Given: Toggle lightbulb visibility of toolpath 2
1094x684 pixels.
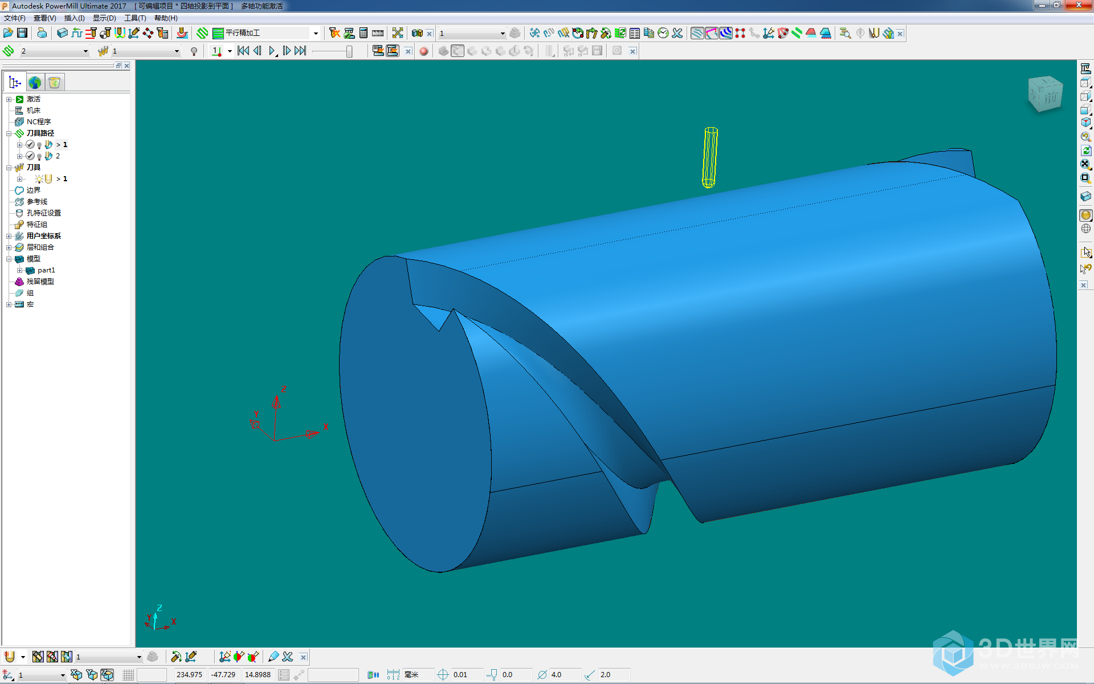Looking at the screenshot, I should click(39, 156).
